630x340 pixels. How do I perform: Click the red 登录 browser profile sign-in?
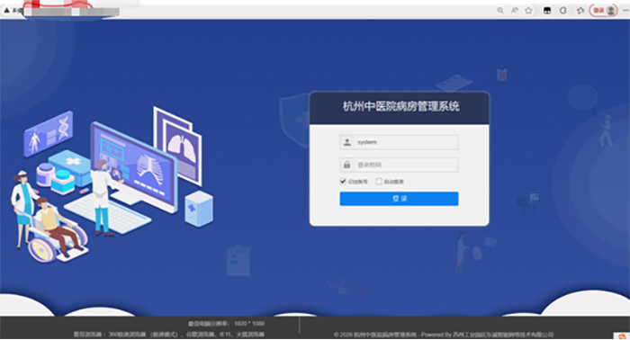click(x=604, y=11)
